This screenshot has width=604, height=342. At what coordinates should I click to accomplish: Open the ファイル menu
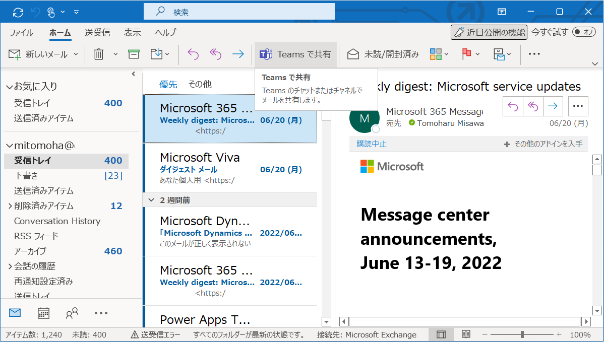pyautogui.click(x=21, y=33)
